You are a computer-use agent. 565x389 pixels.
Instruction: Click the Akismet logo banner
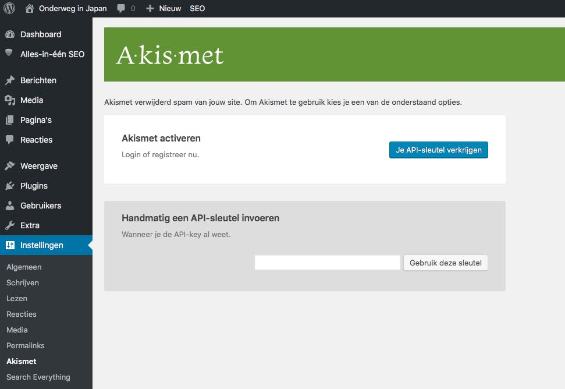(170, 55)
